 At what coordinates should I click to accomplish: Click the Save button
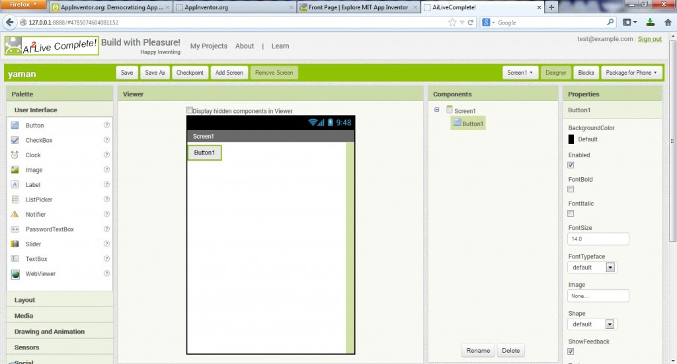pos(127,73)
